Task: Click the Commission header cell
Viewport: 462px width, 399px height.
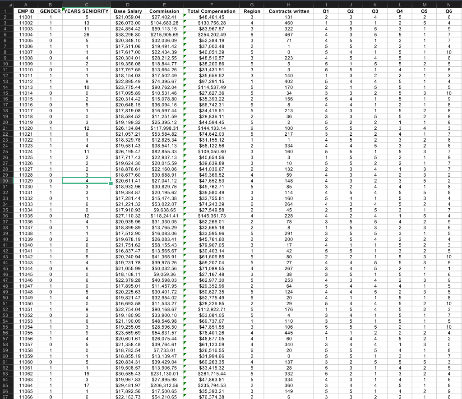Action: 164,11
